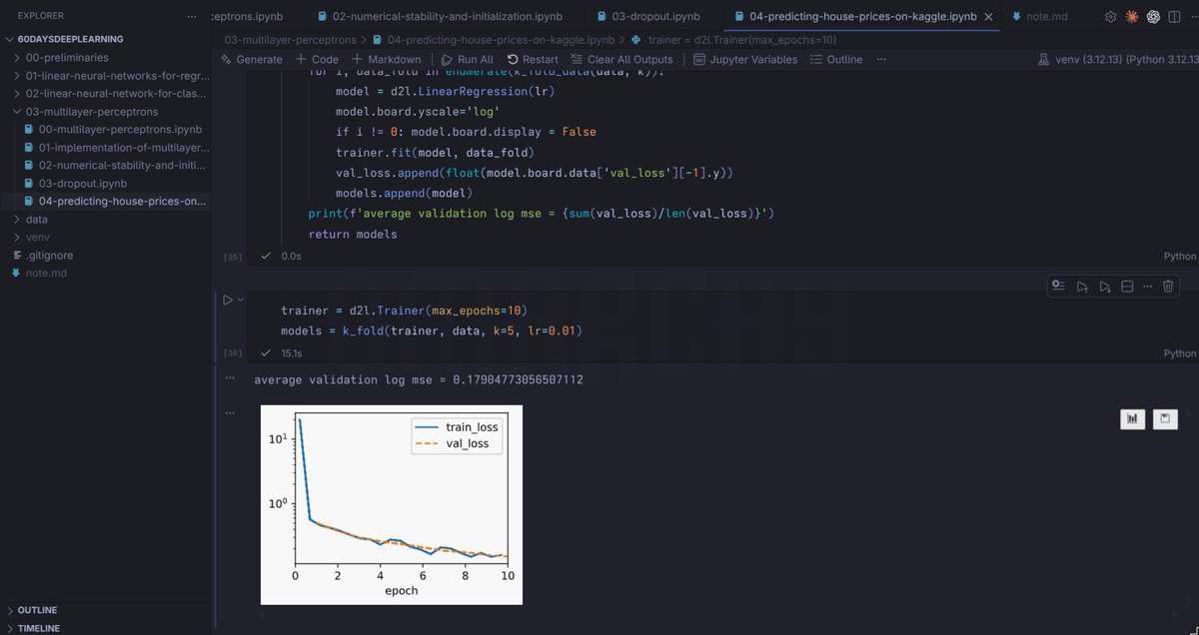Switch to note.md tab
The width and height of the screenshot is (1199, 635).
pos(1046,17)
